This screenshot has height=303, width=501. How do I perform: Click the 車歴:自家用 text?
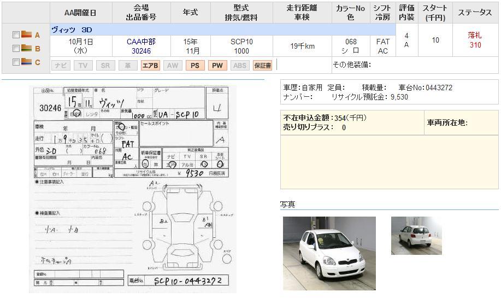click(x=303, y=88)
